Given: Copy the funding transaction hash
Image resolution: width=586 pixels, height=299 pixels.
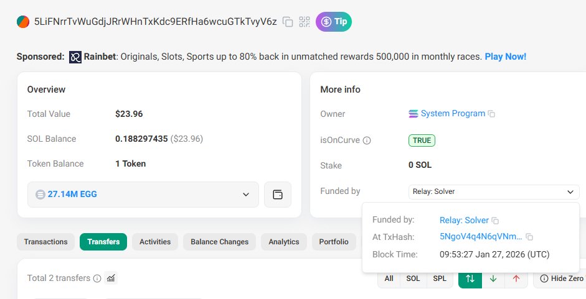Looking at the screenshot, I should click(529, 237).
